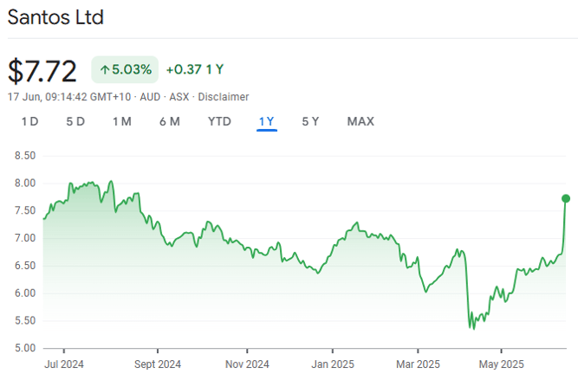578x380 pixels.
Task: Click the Sept 2024 x-axis label
Action: pyautogui.click(x=158, y=364)
